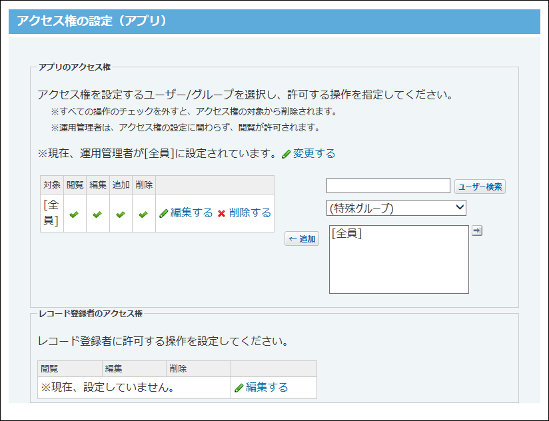Click the pencil icon beside 変更する
This screenshot has width=549, height=421.
(286, 154)
